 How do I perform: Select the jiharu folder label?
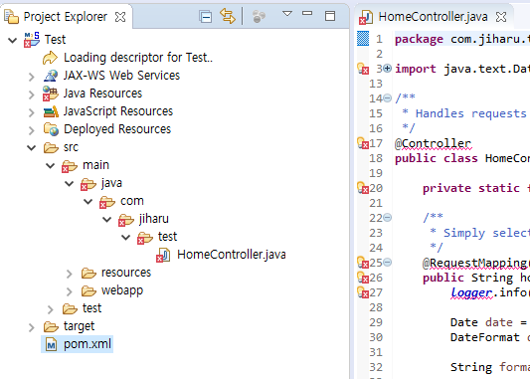point(154,219)
